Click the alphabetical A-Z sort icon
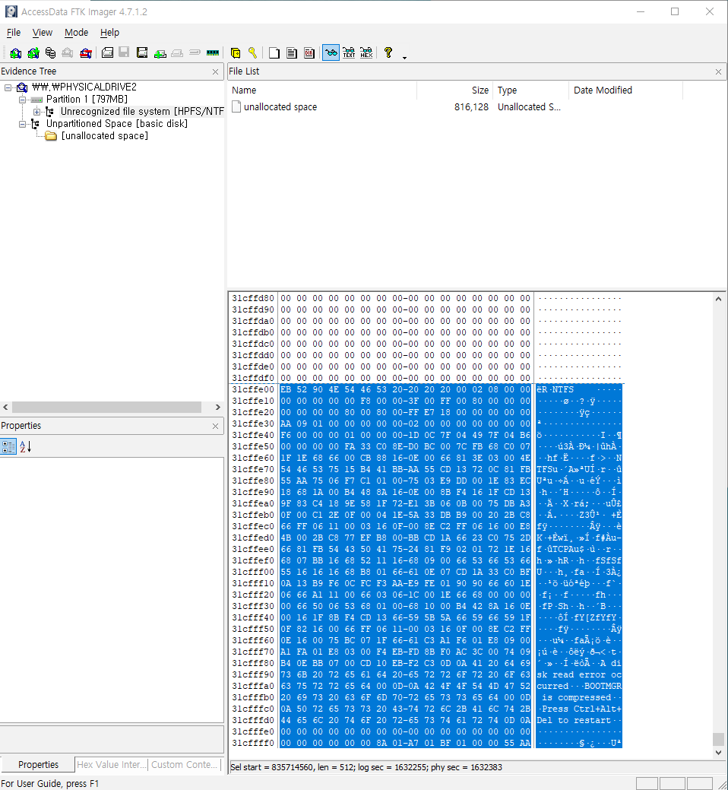The height and width of the screenshot is (790, 728). click(x=25, y=446)
